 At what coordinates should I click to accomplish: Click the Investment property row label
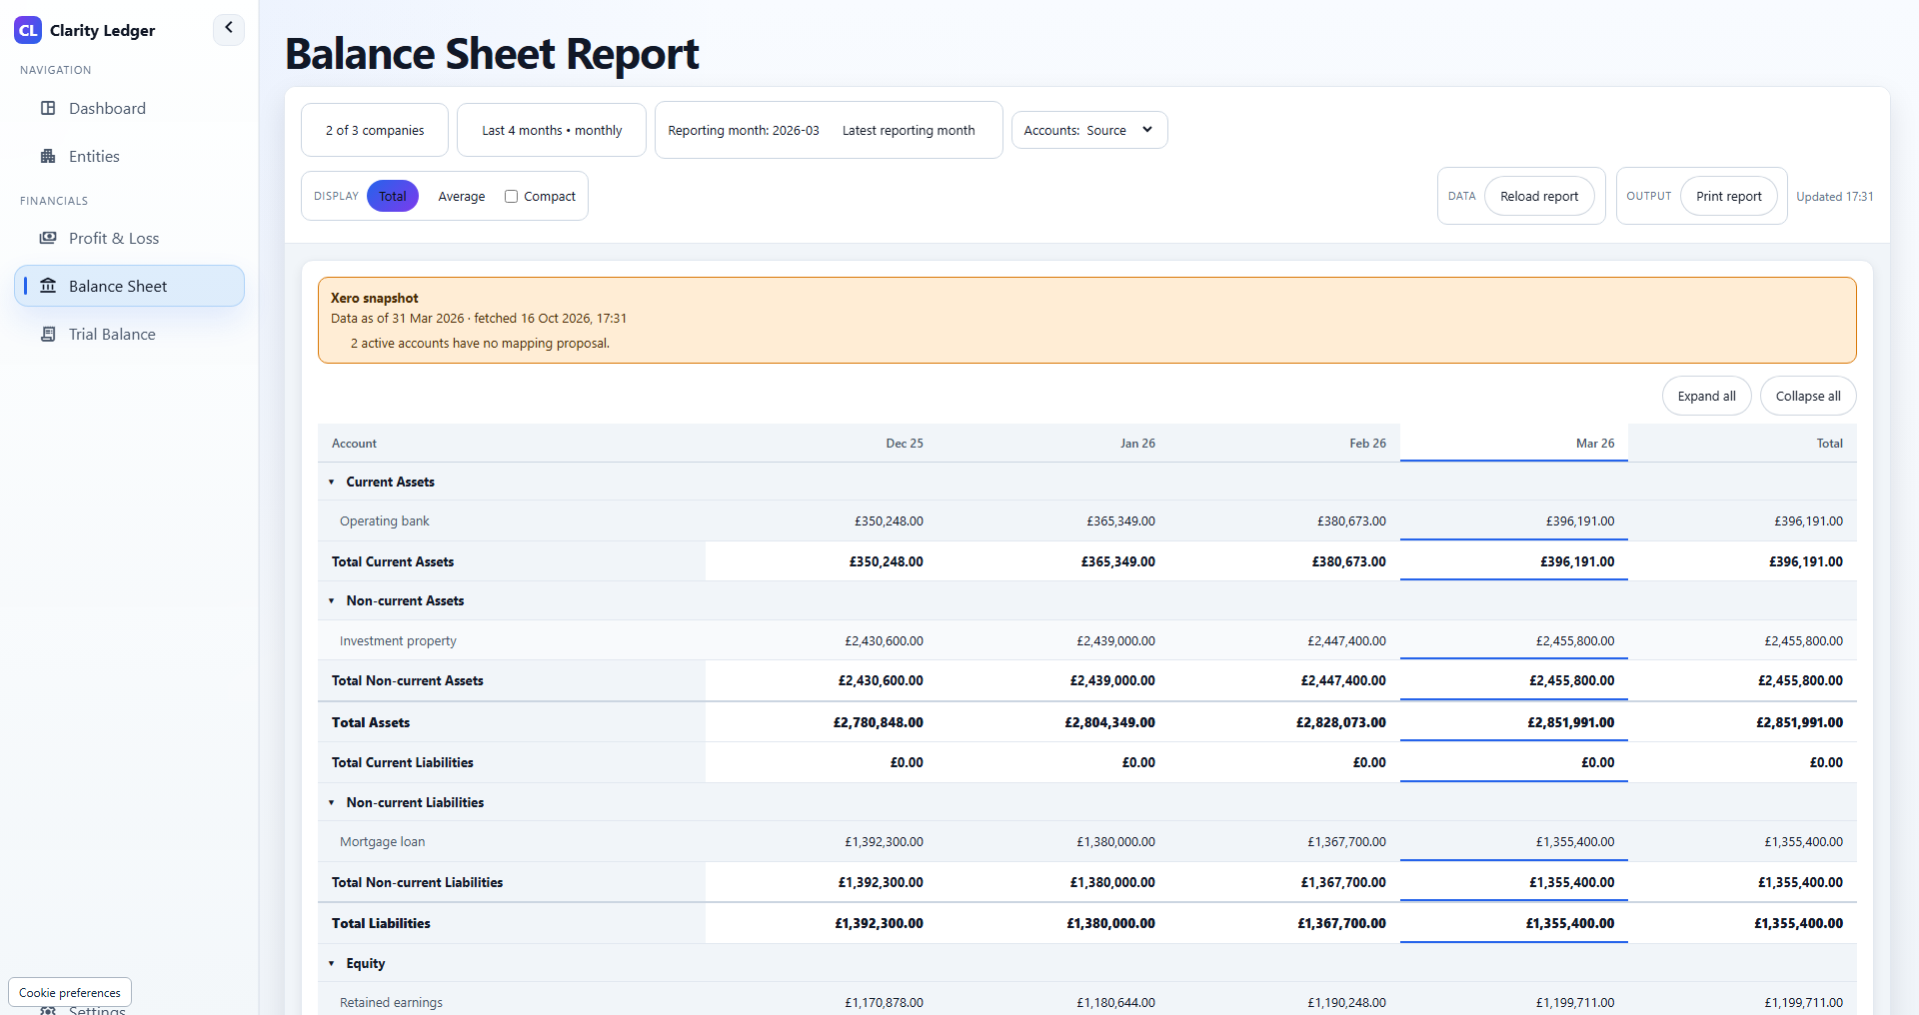[x=398, y=640]
